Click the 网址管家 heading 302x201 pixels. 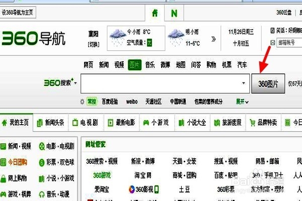click(x=96, y=144)
